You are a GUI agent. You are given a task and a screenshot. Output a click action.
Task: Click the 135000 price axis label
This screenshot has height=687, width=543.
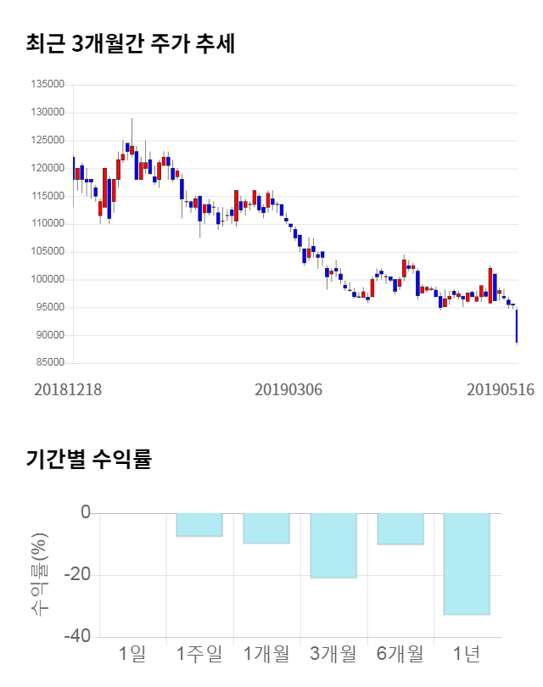(x=48, y=85)
